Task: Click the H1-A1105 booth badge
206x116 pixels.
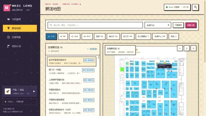Action: pos(88,70)
